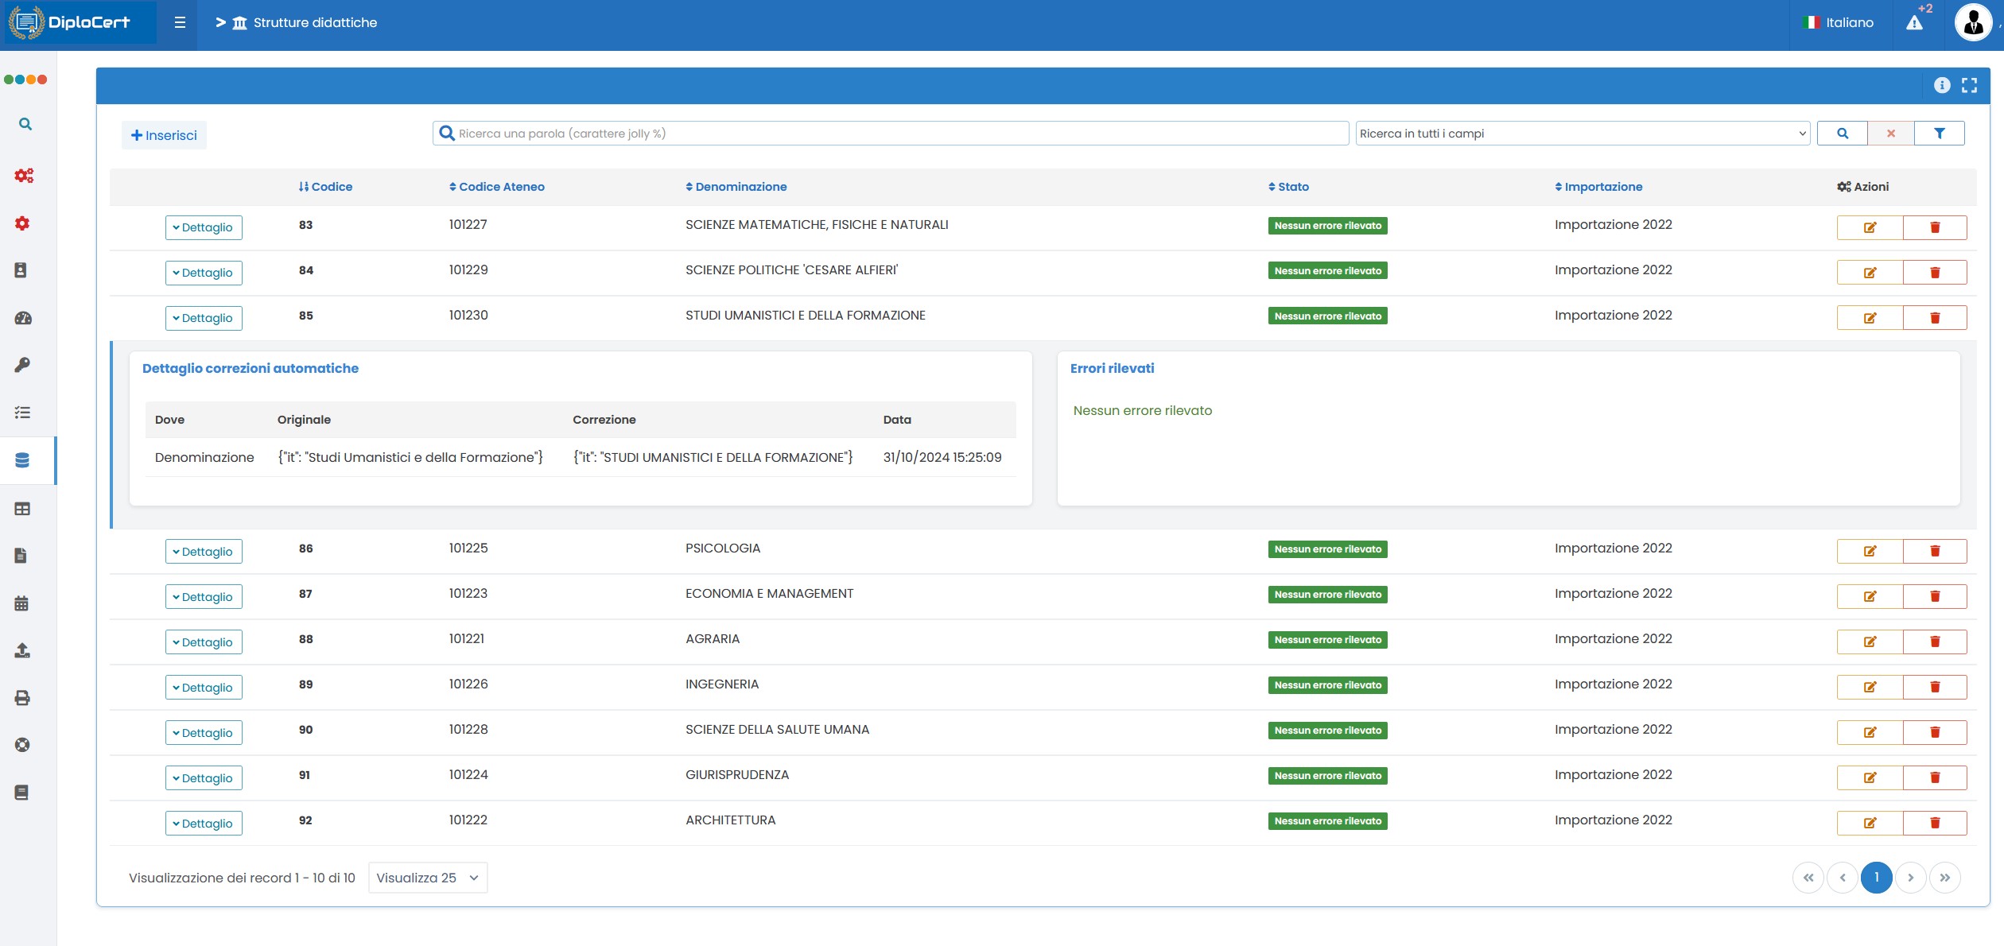Image resolution: width=2004 pixels, height=946 pixels.
Task: Click the Inserisci button
Action: (164, 135)
